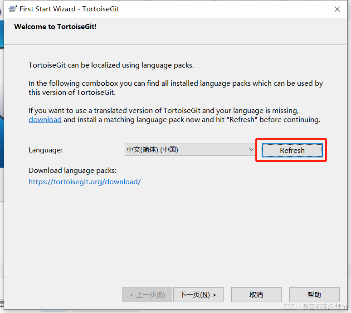Click the TortoiseGit turtle icon in title bar
Image resolution: width=351 pixels, height=313 pixels.
(13, 9)
